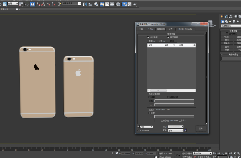Image resolution: width=241 pixels, height=158 pixels.
Task: Toggle the Angle Snap icon
Action: point(43,4)
